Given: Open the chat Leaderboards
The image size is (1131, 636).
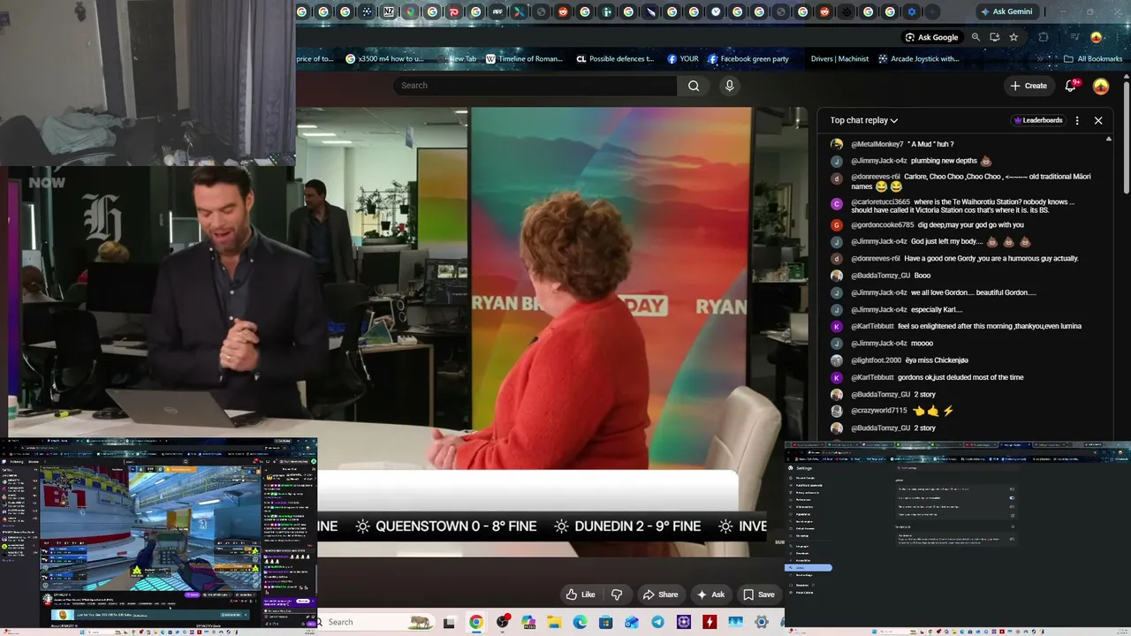Looking at the screenshot, I should pyautogui.click(x=1038, y=120).
